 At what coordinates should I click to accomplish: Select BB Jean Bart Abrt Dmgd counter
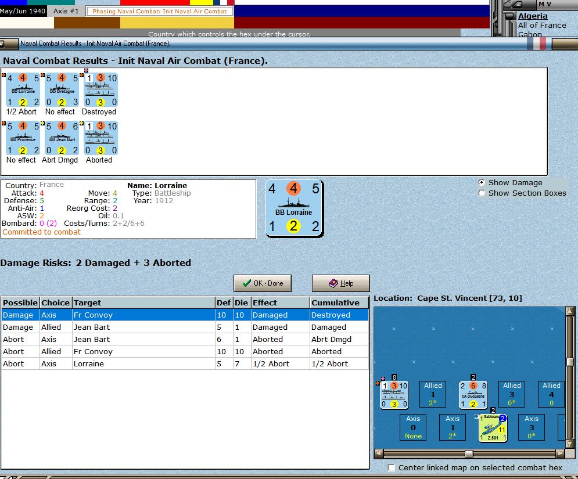tap(62, 138)
